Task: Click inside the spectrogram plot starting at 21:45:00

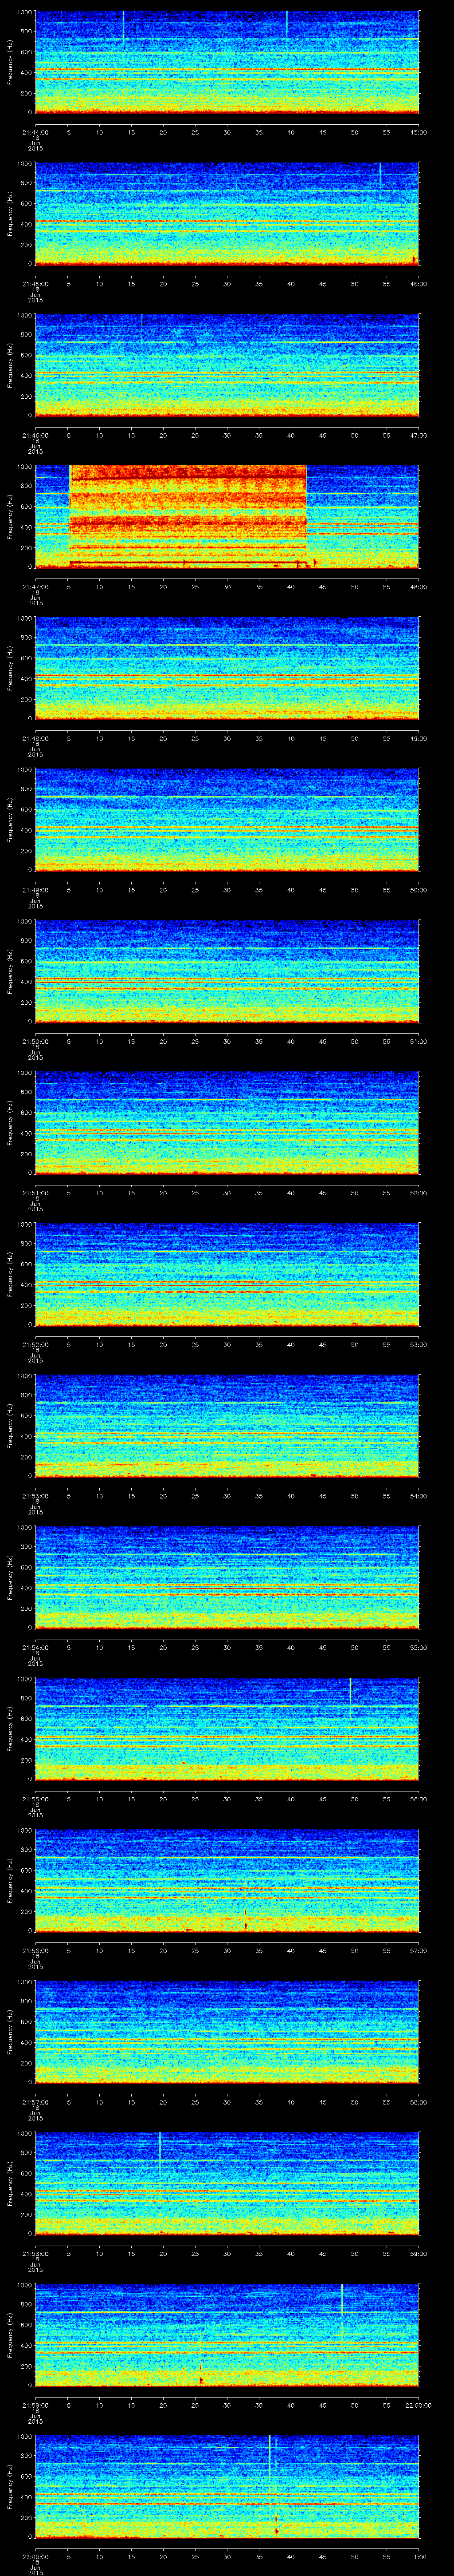Action: click(227, 214)
